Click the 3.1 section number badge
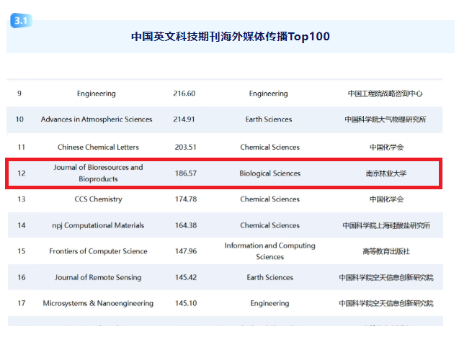This screenshot has width=459, height=339. [19, 21]
